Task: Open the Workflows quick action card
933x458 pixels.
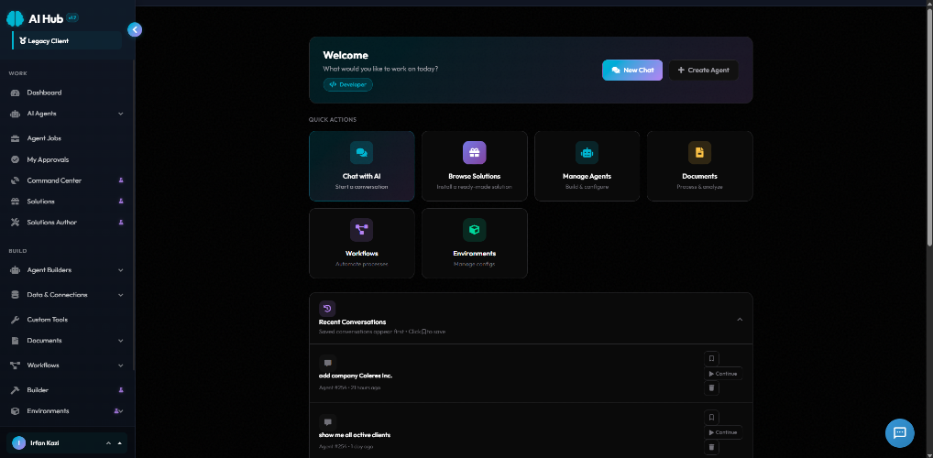Action: tap(362, 243)
